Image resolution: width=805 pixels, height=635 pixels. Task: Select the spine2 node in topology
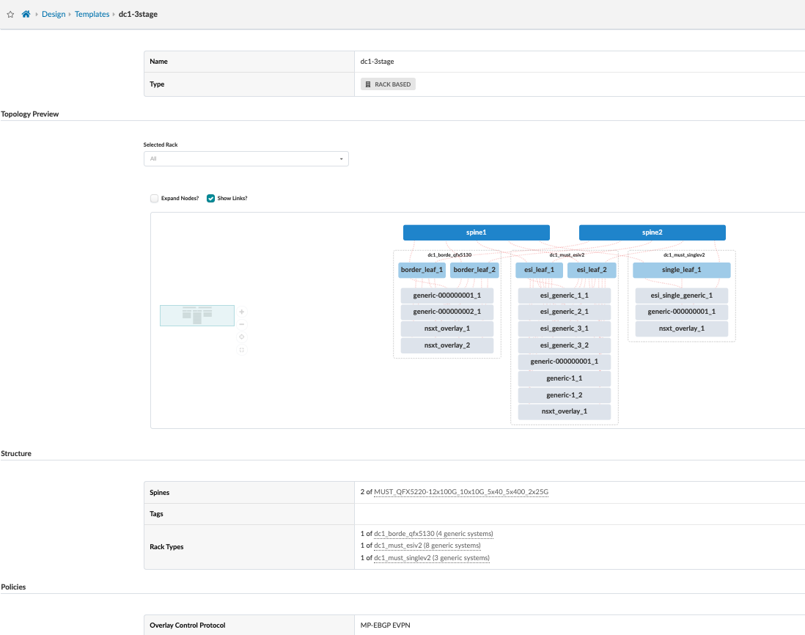click(x=652, y=232)
